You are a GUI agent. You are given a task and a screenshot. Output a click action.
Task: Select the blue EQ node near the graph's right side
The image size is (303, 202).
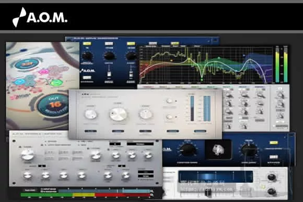click(244, 56)
